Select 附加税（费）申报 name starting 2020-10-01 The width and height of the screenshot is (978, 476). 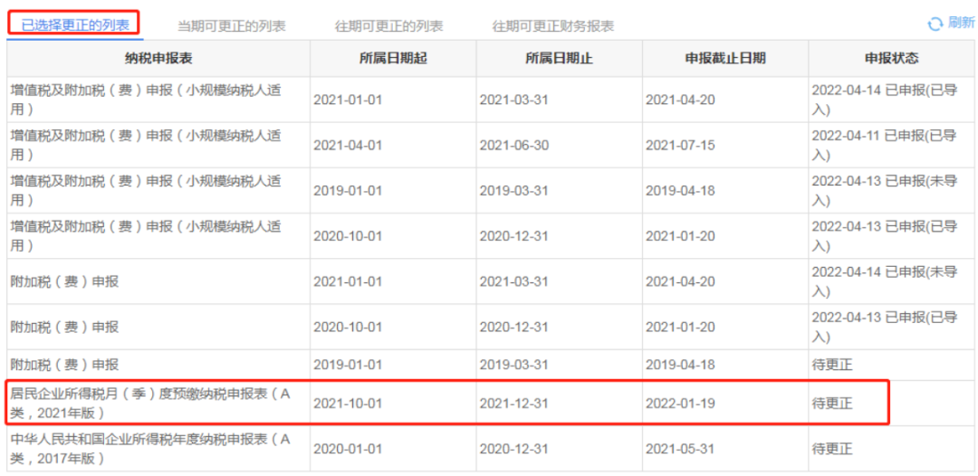click(x=64, y=327)
